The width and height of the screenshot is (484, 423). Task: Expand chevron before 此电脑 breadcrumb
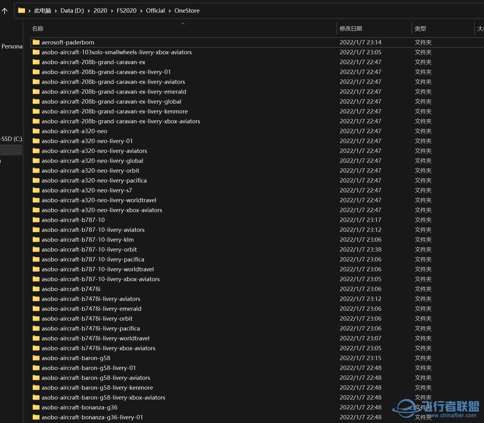[x=29, y=11]
